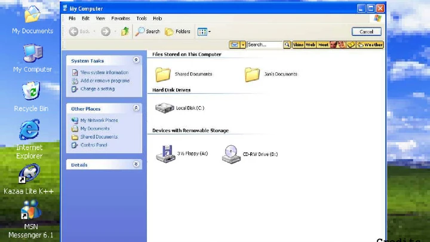
Task: Click the magnifier search icon in toolbar
Action: click(287, 45)
